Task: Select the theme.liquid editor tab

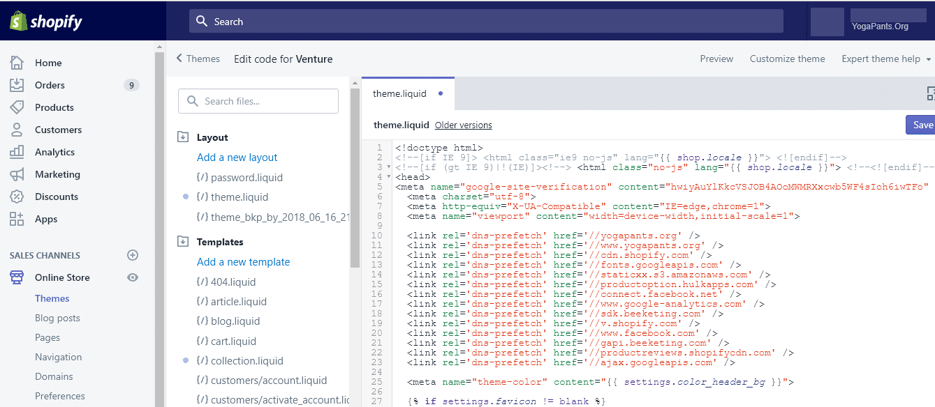Action: tap(408, 93)
